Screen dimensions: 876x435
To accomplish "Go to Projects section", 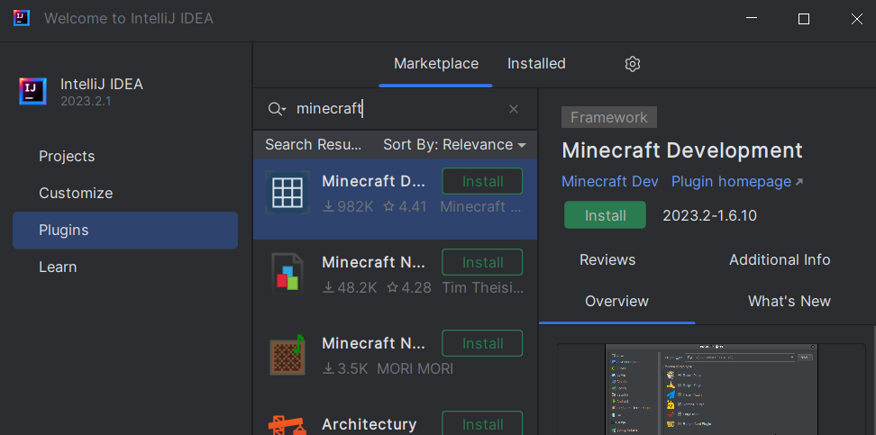I will pos(67,157).
